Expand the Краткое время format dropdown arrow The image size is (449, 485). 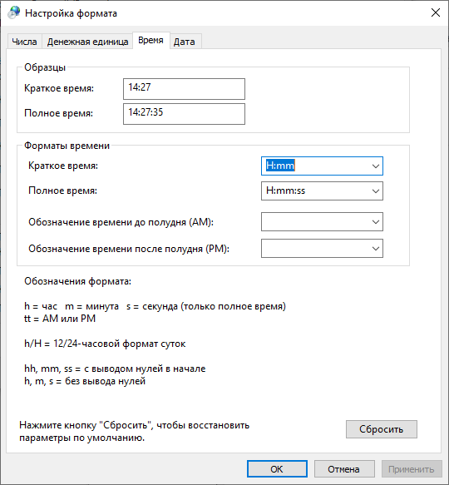[375, 166]
